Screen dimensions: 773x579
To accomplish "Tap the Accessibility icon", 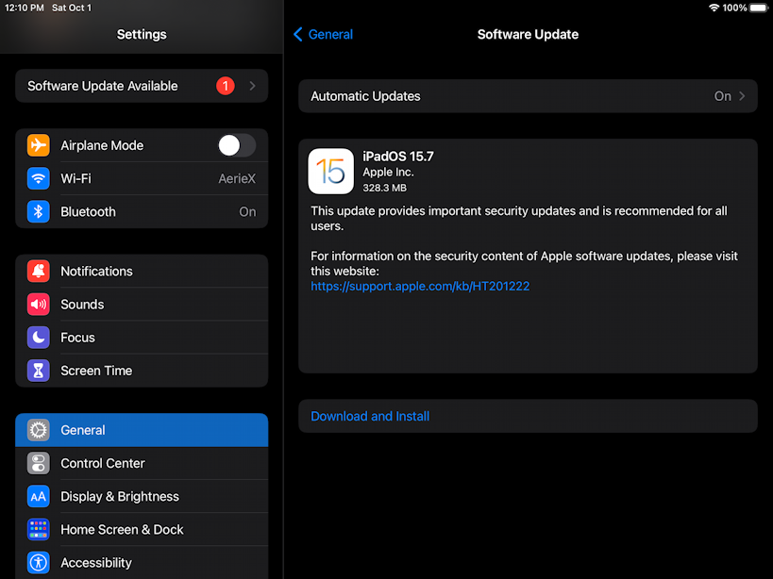I will 39,562.
